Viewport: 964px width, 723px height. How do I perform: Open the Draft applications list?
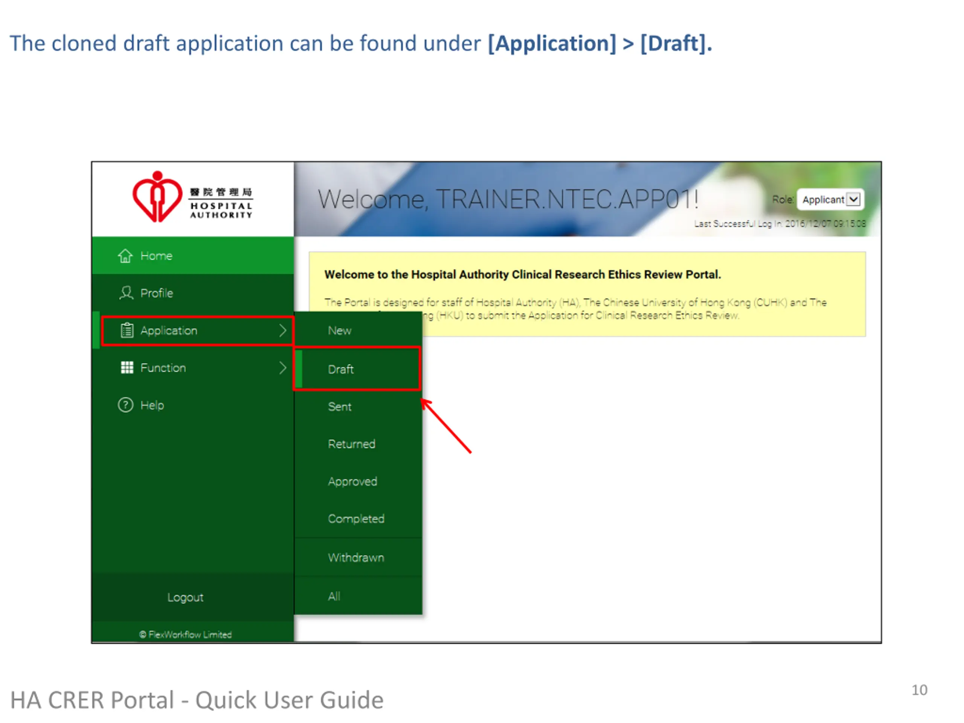340,369
